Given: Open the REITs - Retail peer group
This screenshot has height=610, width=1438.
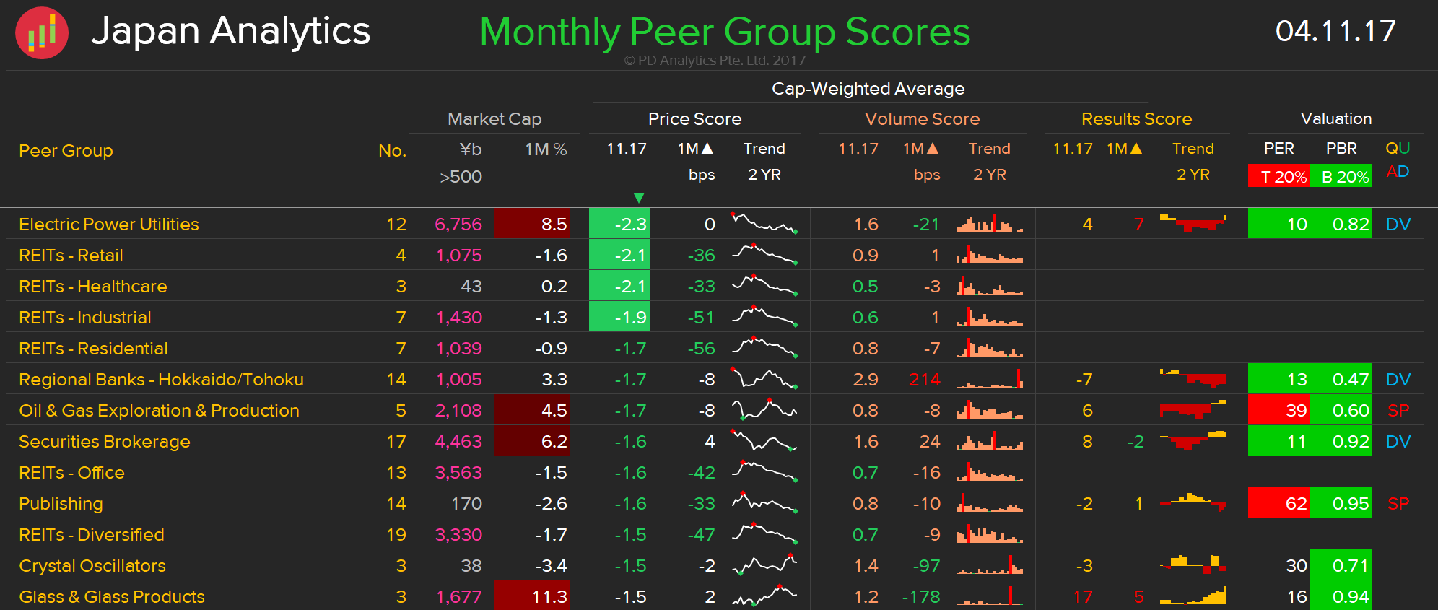Looking at the screenshot, I should pyautogui.click(x=71, y=256).
